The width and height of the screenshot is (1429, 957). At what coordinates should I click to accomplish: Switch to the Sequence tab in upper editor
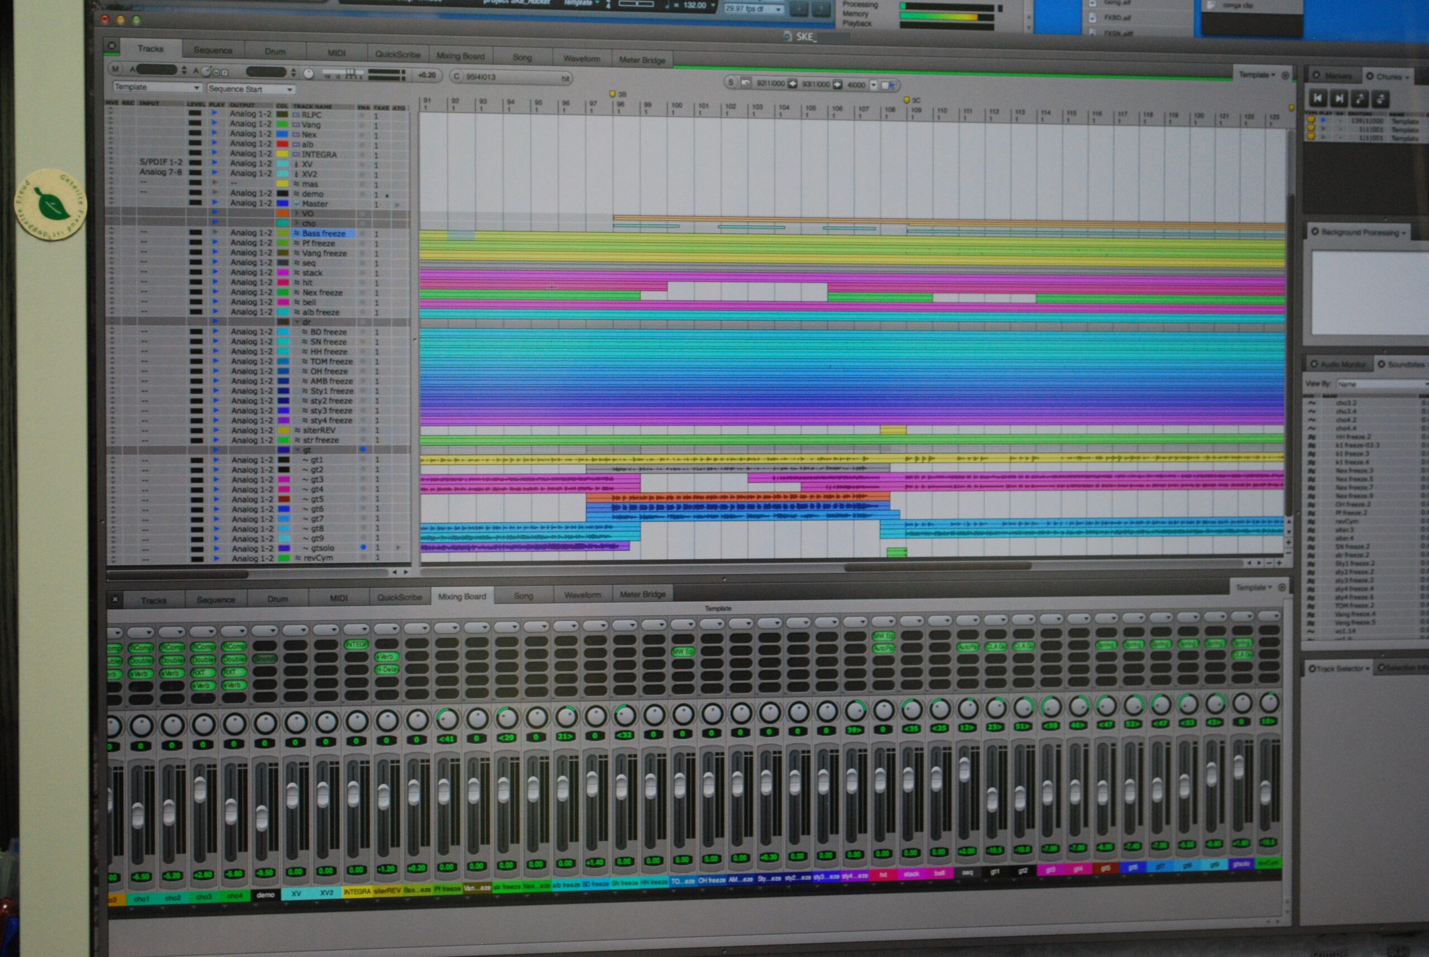point(213,50)
